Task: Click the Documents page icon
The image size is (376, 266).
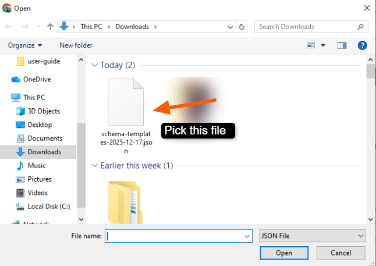Action: pyautogui.click(x=20, y=139)
